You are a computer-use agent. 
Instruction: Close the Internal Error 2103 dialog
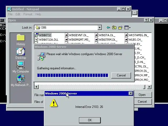131,93
